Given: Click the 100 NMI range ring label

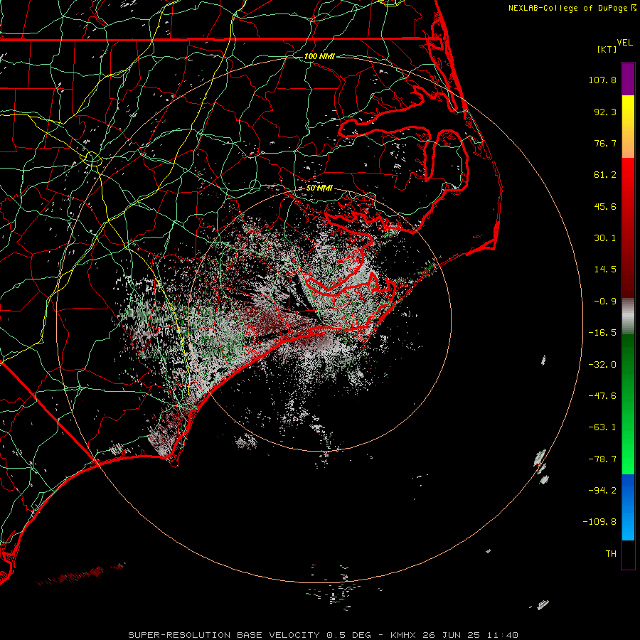Looking at the screenshot, I should coord(319,56).
